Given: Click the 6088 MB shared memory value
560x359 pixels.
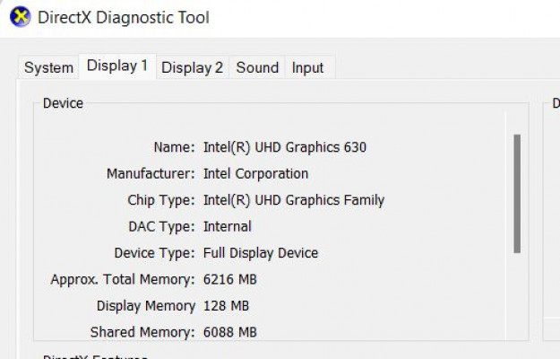Looking at the screenshot, I should 230,332.
